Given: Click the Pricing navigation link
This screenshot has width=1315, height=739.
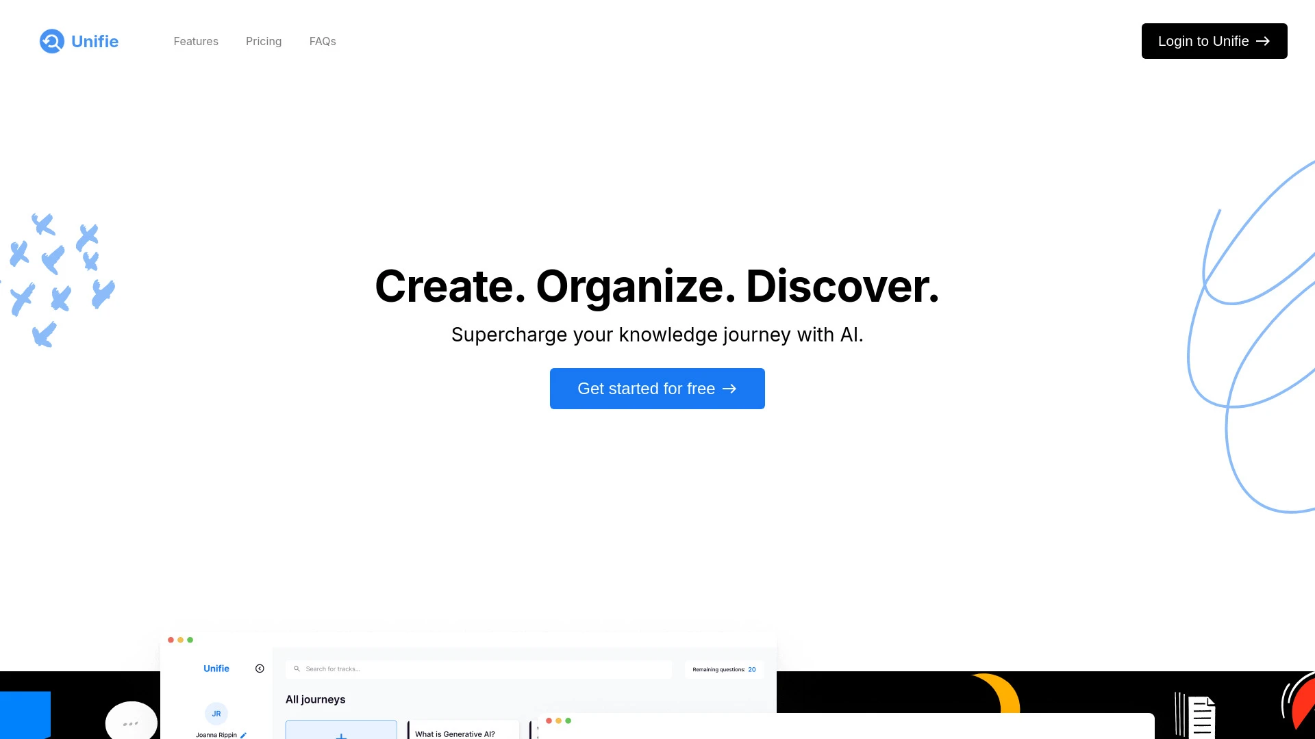Looking at the screenshot, I should click(x=264, y=40).
